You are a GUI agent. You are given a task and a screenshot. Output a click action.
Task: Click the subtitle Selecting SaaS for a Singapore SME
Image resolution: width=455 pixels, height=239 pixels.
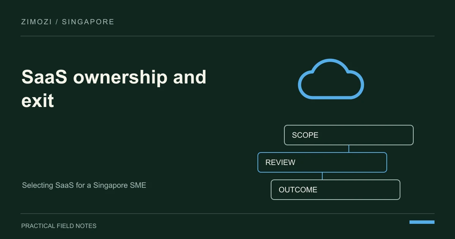tap(84, 186)
